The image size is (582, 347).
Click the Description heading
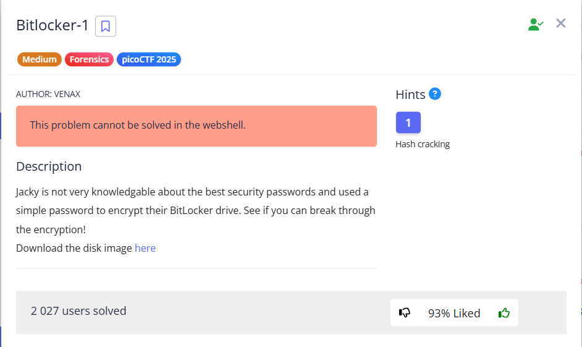coord(49,166)
